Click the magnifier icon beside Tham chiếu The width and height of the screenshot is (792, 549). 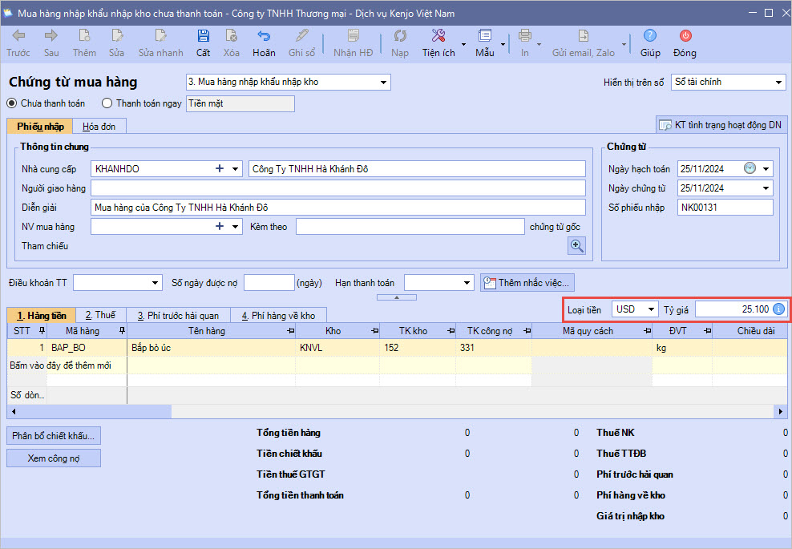(576, 246)
